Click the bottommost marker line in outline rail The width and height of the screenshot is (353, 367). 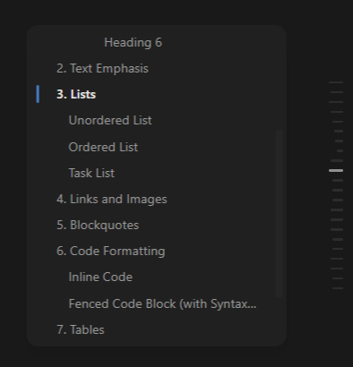pos(338,288)
